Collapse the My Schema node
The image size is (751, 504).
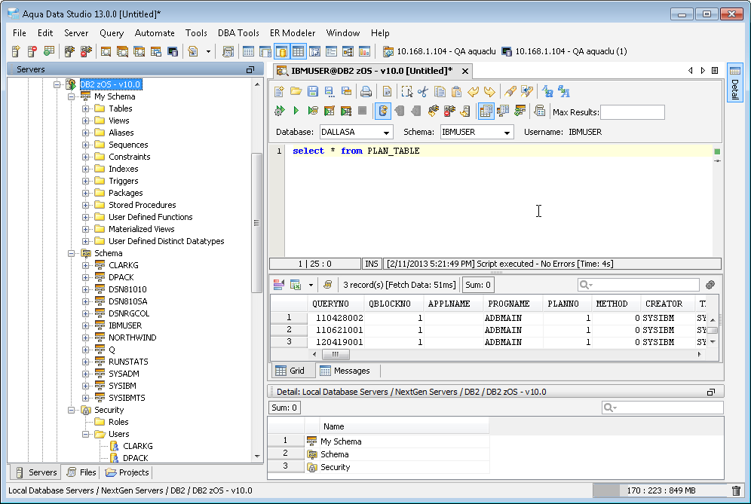[x=72, y=96]
